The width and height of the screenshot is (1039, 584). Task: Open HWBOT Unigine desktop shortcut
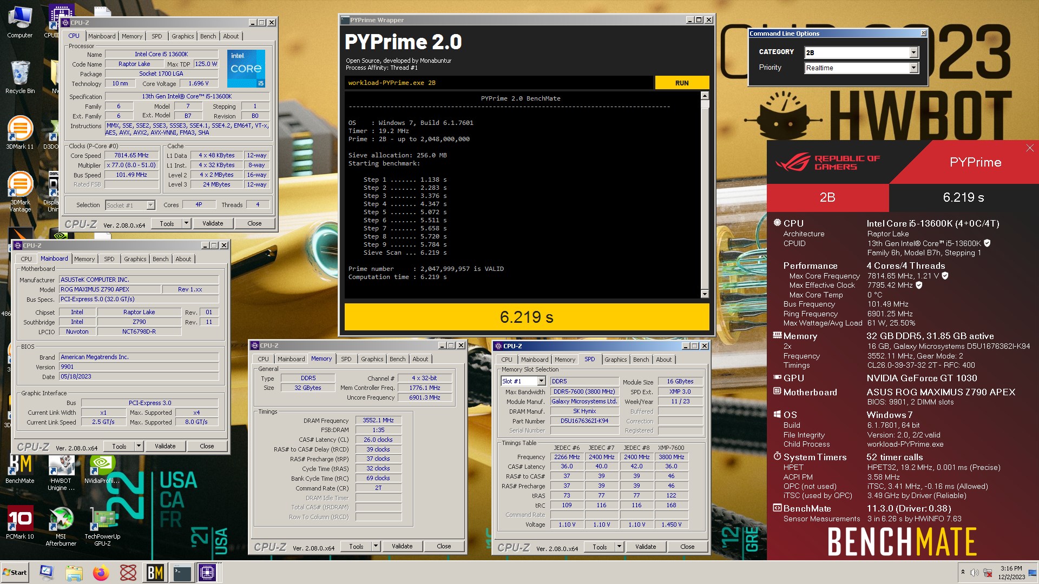(61, 472)
